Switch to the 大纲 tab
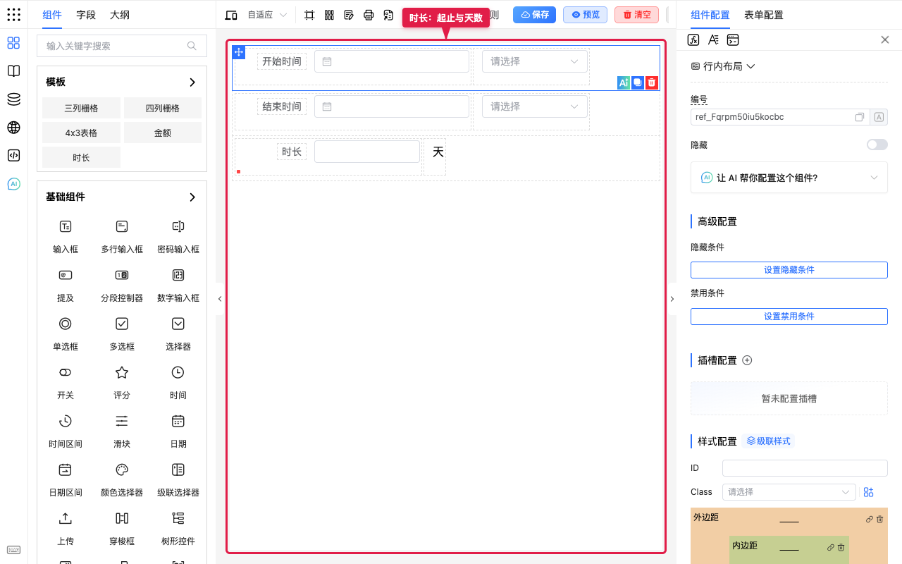Screen dimensions: 902x564 pos(120,15)
